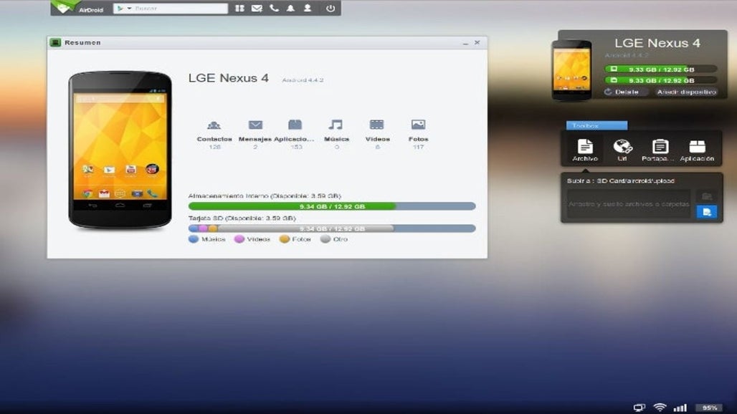Viewport: 737px width, 414px height.
Task: Click the Almacenamiento Interno label
Action: [x=265, y=196]
